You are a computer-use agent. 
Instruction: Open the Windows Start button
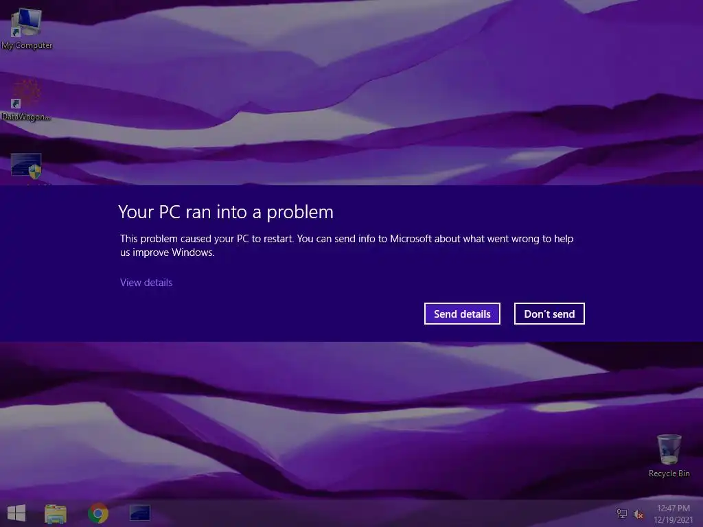[x=16, y=513]
